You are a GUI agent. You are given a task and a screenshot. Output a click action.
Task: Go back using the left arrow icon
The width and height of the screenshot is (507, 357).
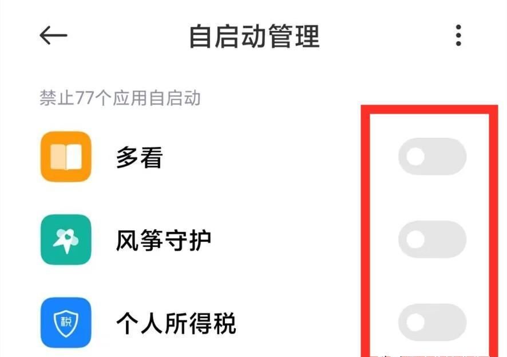[x=53, y=35]
